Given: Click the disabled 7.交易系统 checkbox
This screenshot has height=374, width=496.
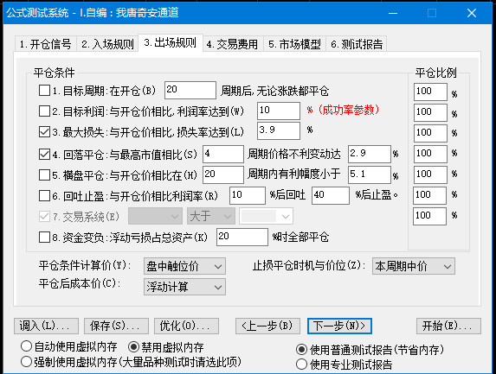Looking at the screenshot, I should [x=44, y=217].
